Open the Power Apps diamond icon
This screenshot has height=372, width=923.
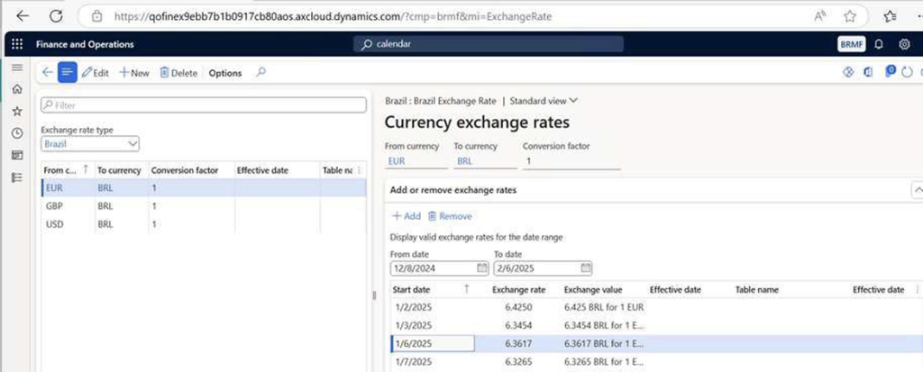[x=848, y=72]
